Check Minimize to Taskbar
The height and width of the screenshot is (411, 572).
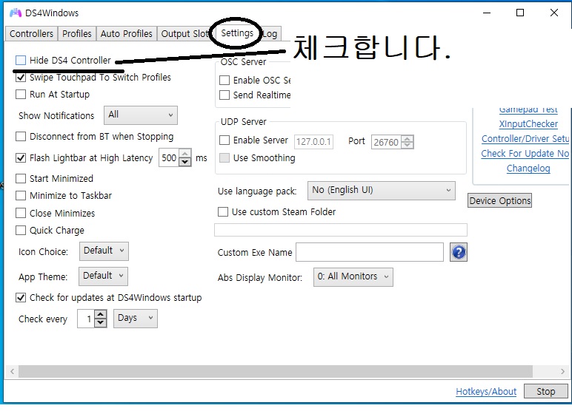click(21, 195)
